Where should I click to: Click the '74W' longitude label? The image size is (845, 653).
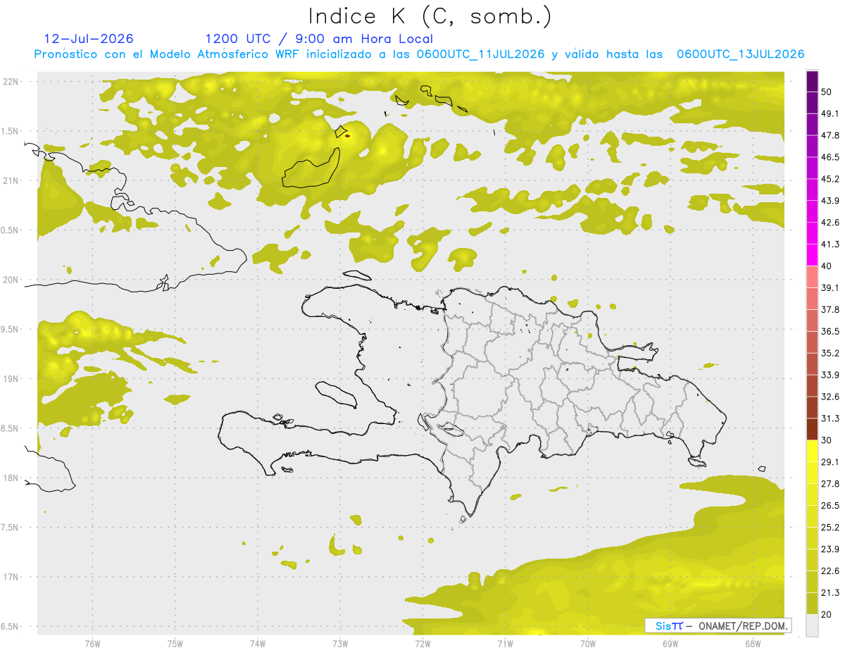[x=257, y=644]
